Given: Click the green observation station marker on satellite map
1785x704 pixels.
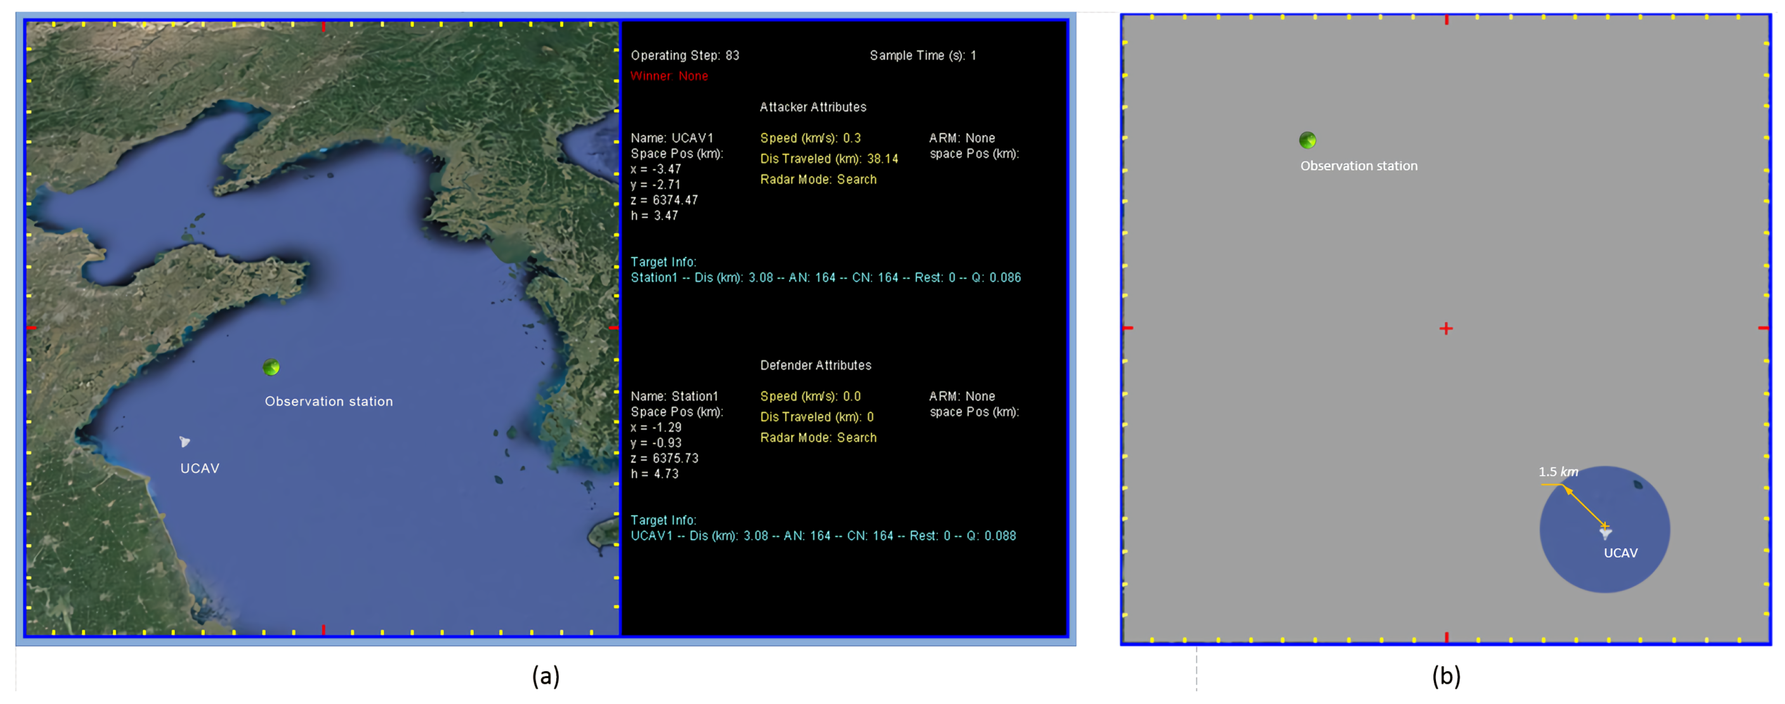Looking at the screenshot, I should click(x=271, y=367).
